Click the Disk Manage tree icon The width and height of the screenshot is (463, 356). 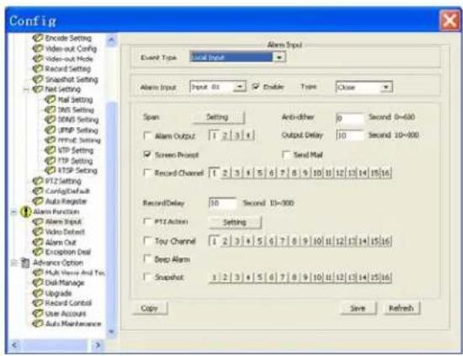coord(38,283)
